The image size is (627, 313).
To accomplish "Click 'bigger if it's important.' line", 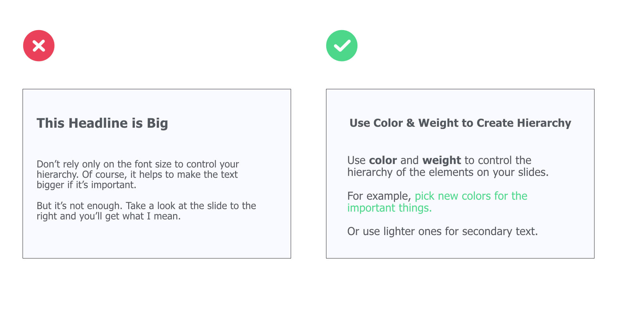I will [86, 185].
